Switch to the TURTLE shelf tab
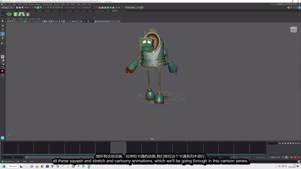 [x=122, y=11]
